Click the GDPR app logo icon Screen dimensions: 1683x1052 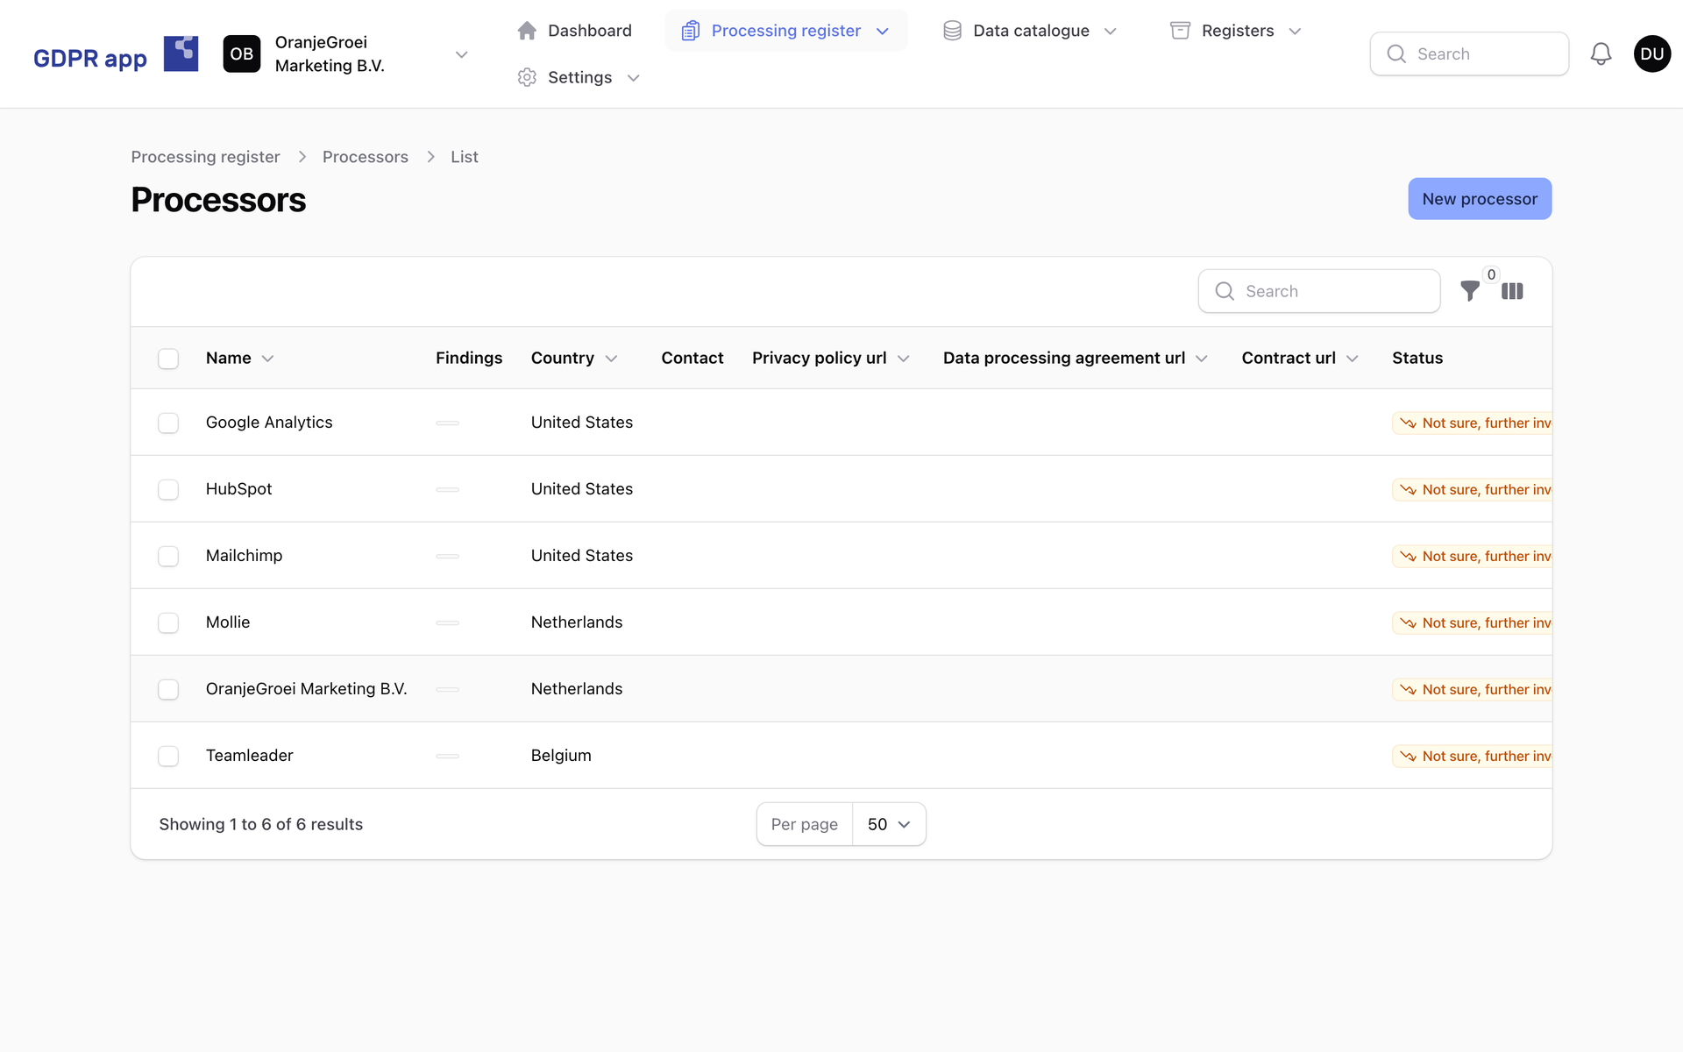tap(181, 53)
